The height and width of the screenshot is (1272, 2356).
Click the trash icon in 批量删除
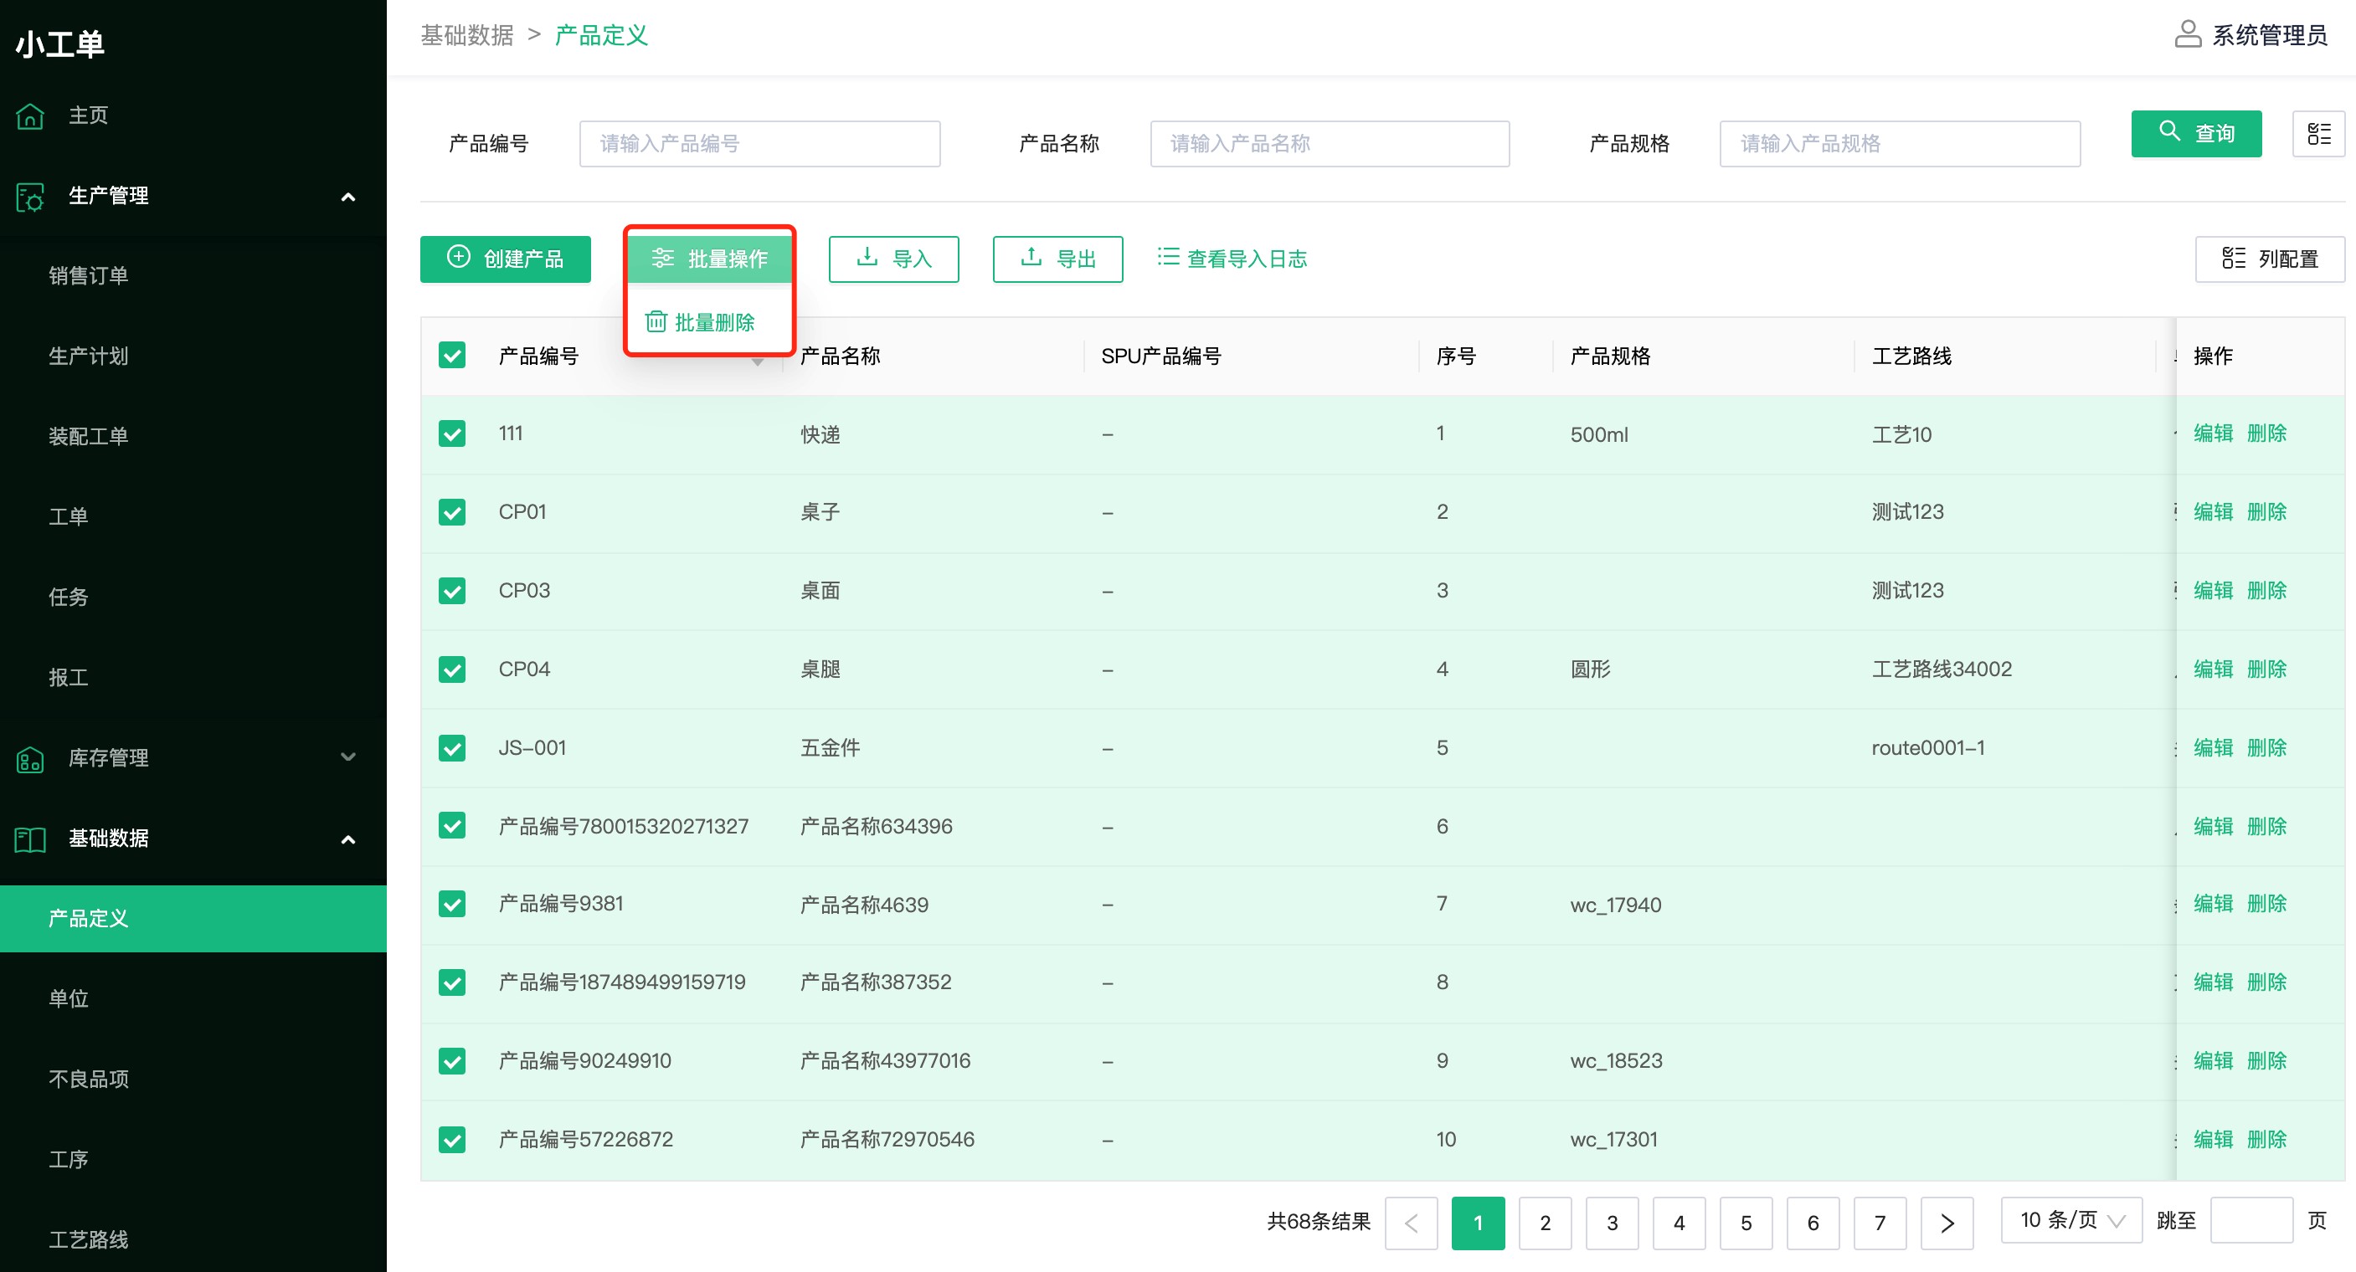pyautogui.click(x=656, y=321)
